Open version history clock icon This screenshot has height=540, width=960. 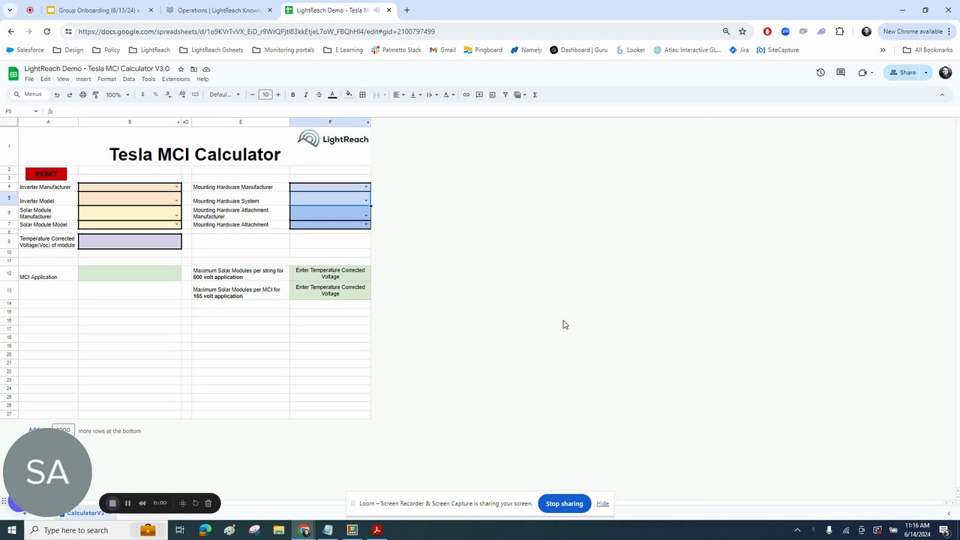click(x=820, y=73)
